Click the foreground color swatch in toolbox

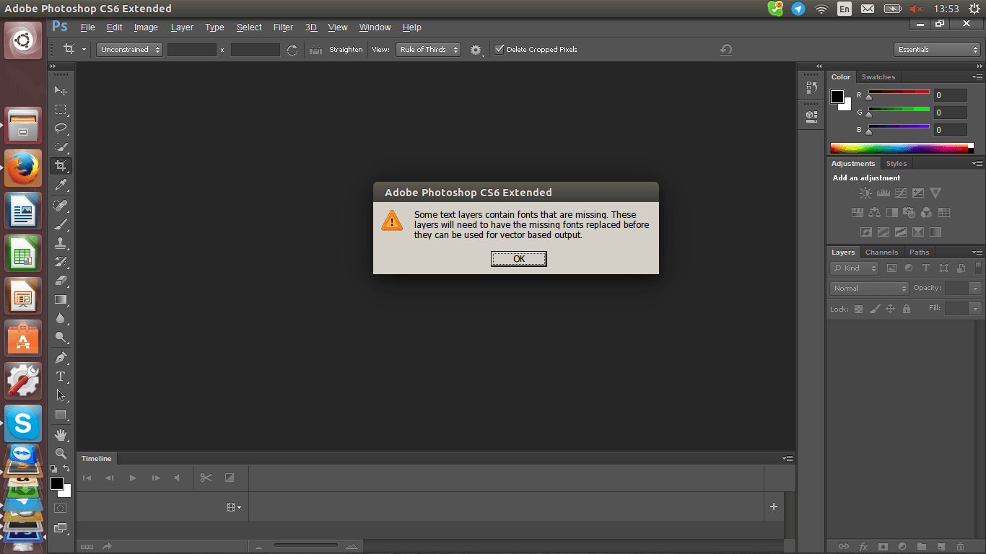pos(57,483)
